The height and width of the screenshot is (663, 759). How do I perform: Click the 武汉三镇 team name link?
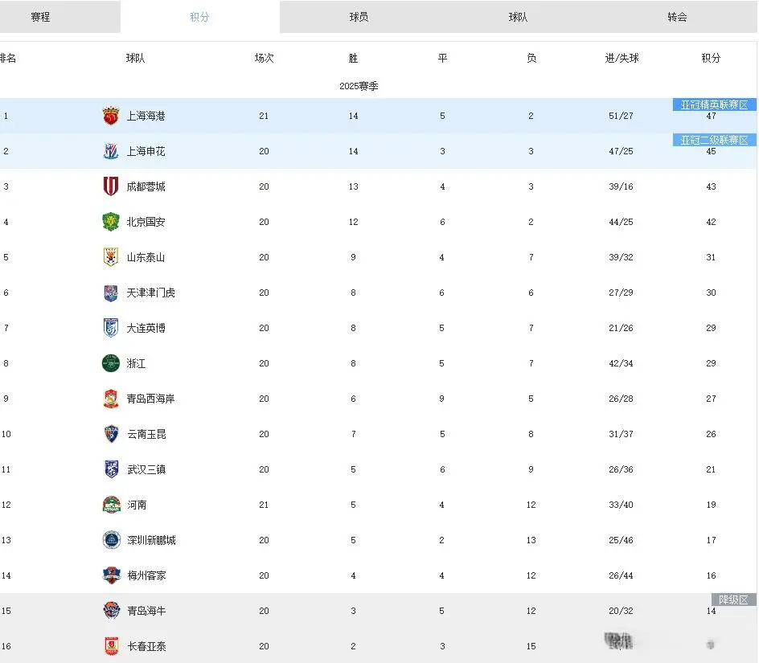(146, 469)
